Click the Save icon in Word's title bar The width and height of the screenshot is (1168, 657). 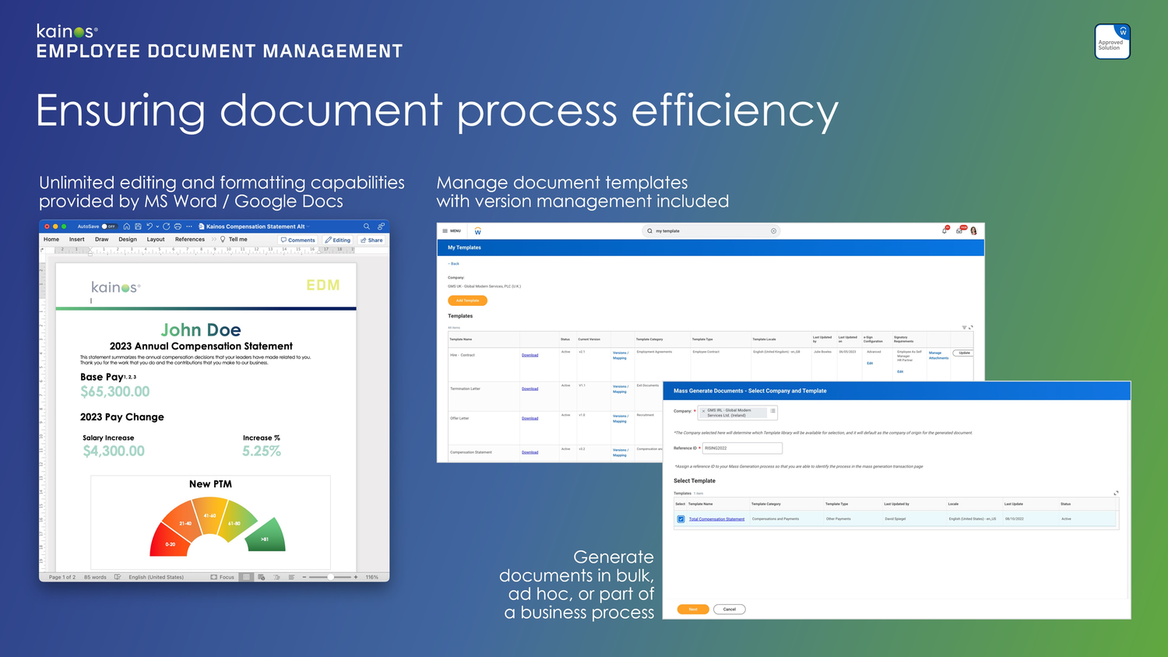[x=138, y=226]
